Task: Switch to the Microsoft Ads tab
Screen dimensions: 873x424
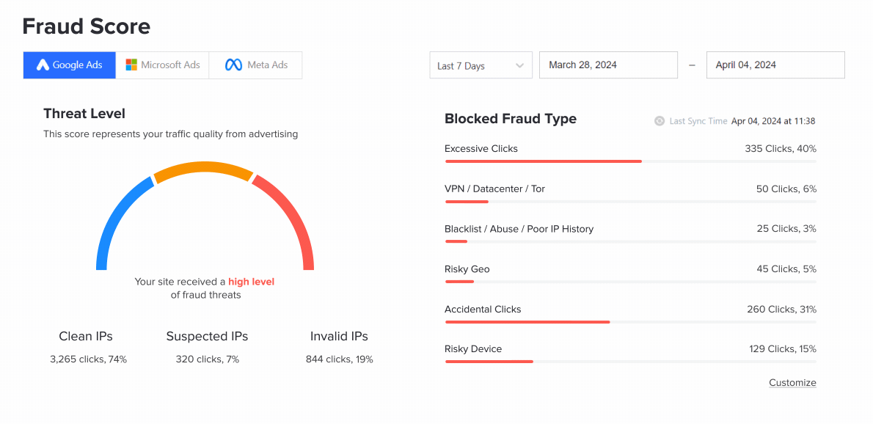Action: [x=163, y=65]
